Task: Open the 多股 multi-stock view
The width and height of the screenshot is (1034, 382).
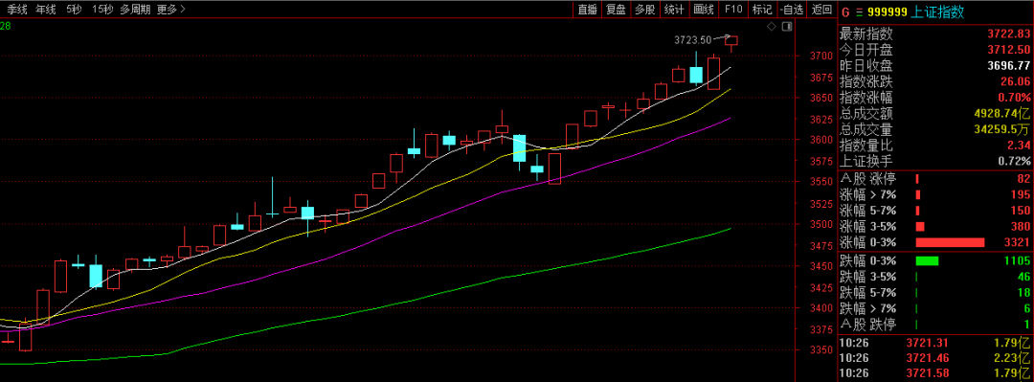Action: click(645, 10)
